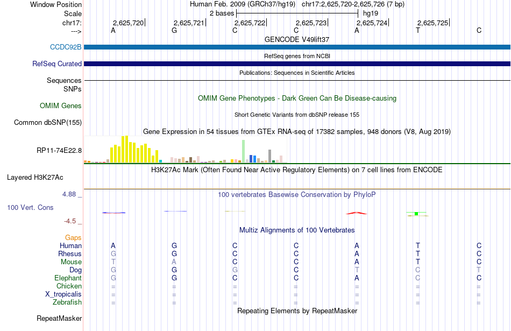
Task: Click the CCDC92B gene label
Action: [x=66, y=47]
